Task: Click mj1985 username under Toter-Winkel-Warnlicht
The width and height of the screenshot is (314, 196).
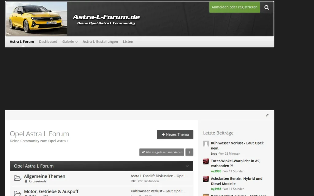Action: click(x=216, y=171)
